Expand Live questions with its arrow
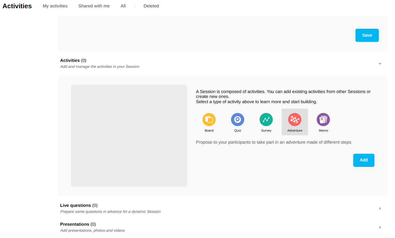395x238 pixels. (380, 208)
